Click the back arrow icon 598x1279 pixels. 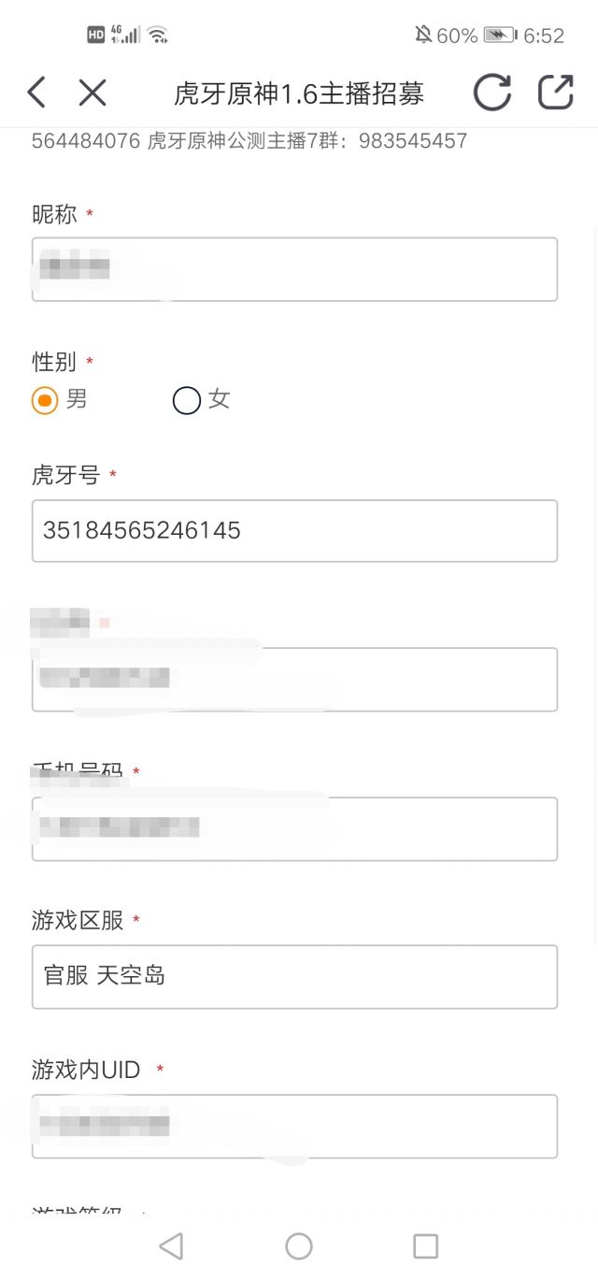pyautogui.click(x=36, y=93)
